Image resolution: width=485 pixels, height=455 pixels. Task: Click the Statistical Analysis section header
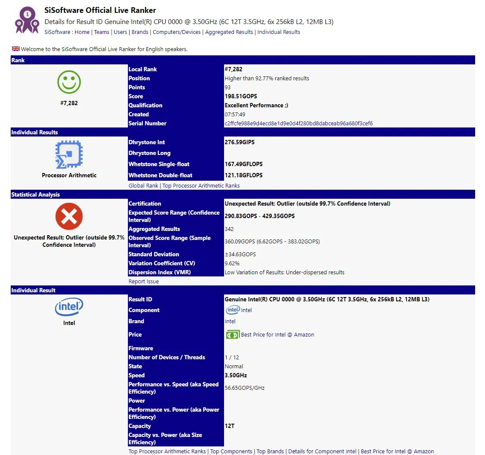[x=243, y=194]
